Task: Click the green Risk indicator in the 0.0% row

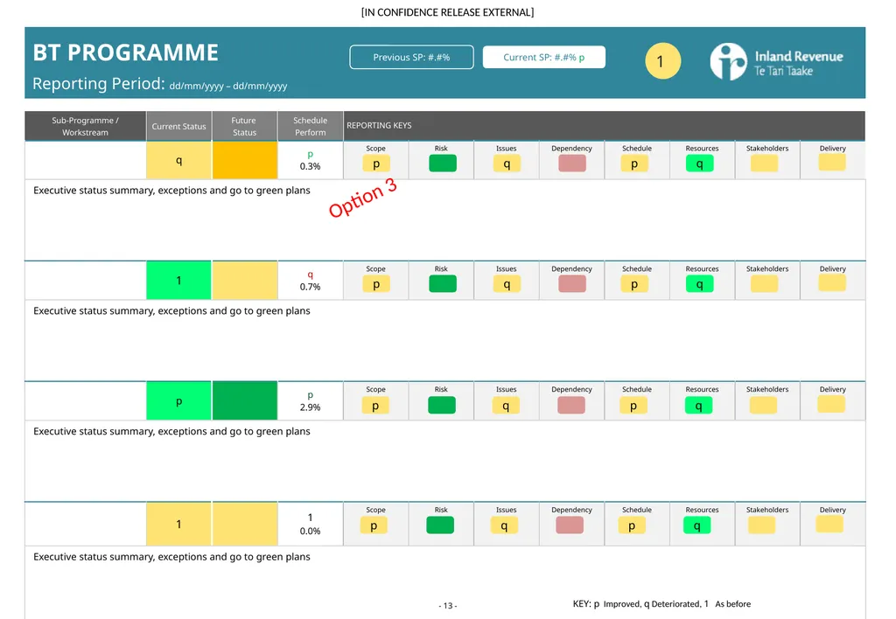Action: tap(440, 525)
